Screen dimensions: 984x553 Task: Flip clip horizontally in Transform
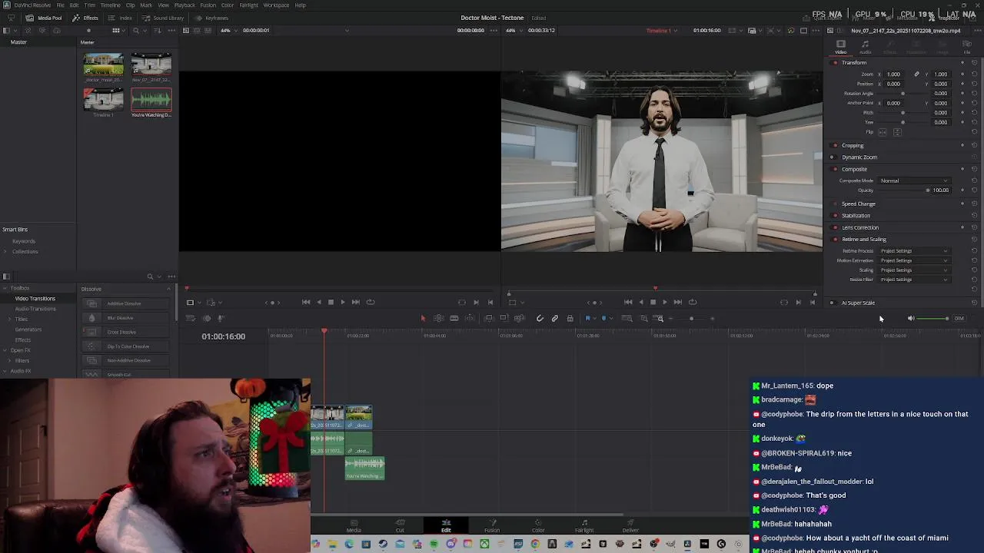pos(883,132)
